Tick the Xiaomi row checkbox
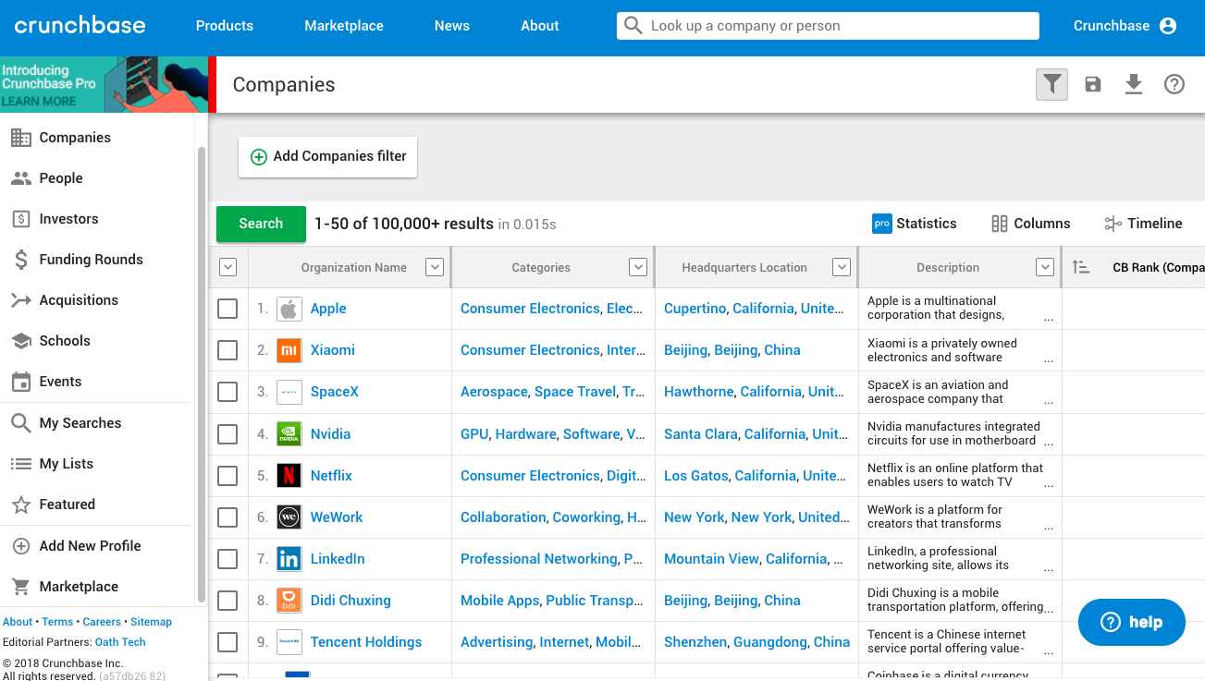This screenshot has width=1205, height=681. tap(227, 350)
